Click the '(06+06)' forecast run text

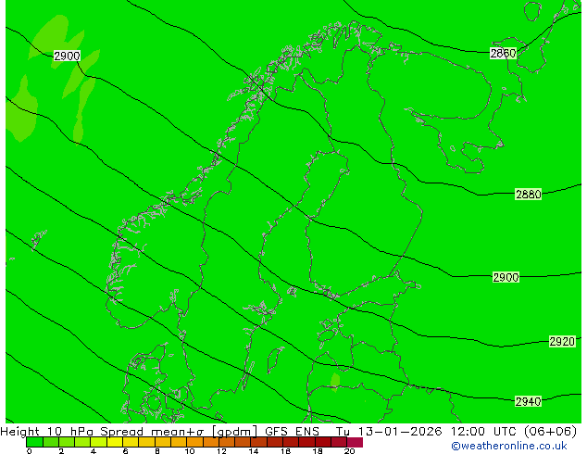tap(551, 432)
